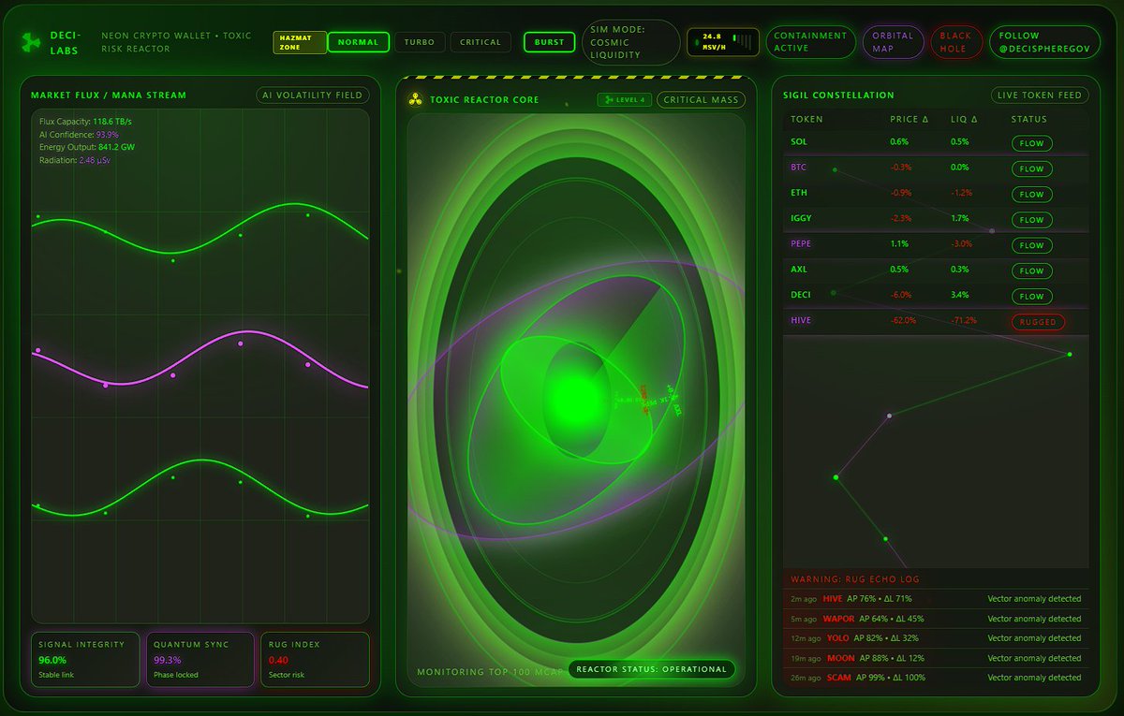This screenshot has height=716, width=1124.
Task: Switch reactor mode to TURBO
Action: point(420,42)
